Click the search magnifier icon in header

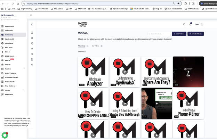(x=185, y=24)
